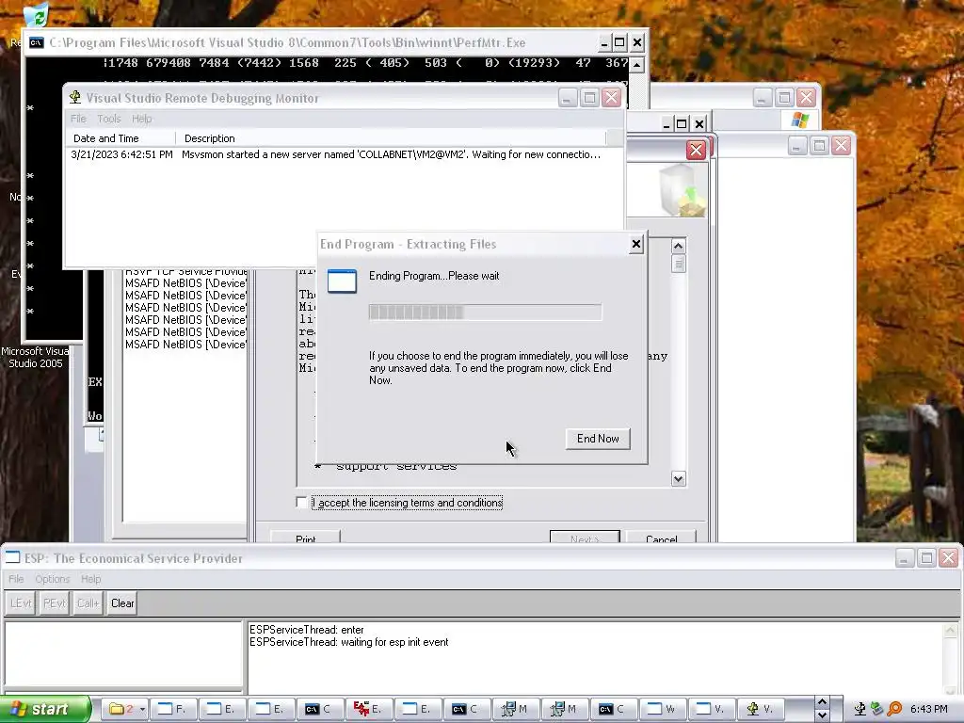
Task: Open the Start menu
Action: (44, 709)
